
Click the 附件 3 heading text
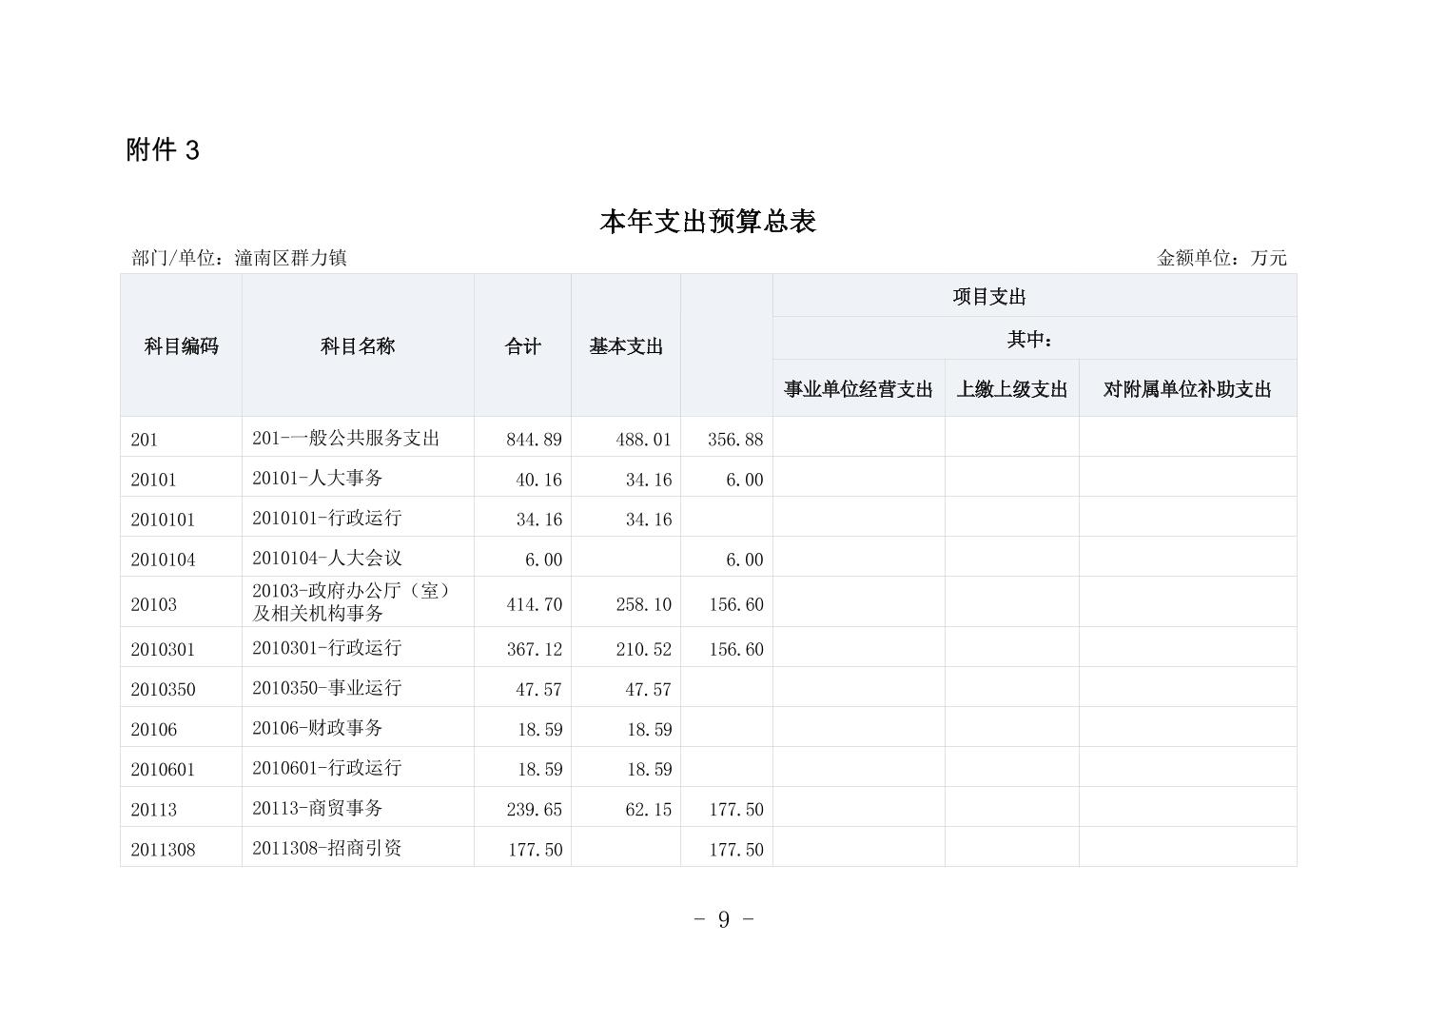163,150
